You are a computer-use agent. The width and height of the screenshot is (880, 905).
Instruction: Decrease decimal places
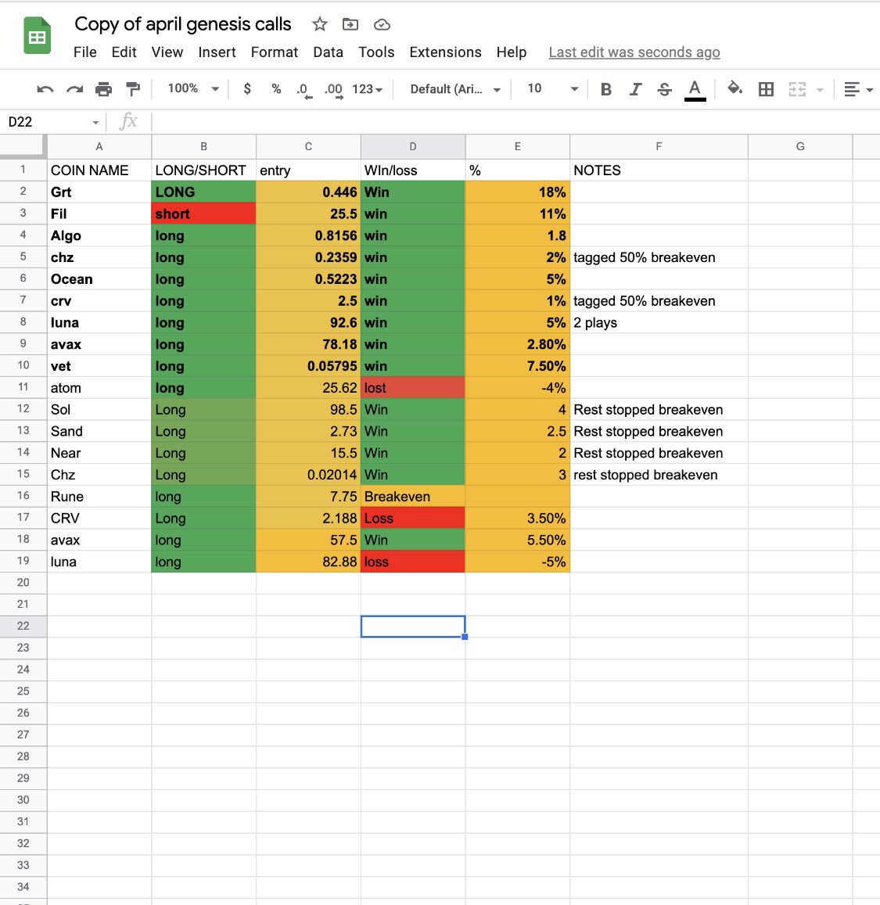click(304, 90)
